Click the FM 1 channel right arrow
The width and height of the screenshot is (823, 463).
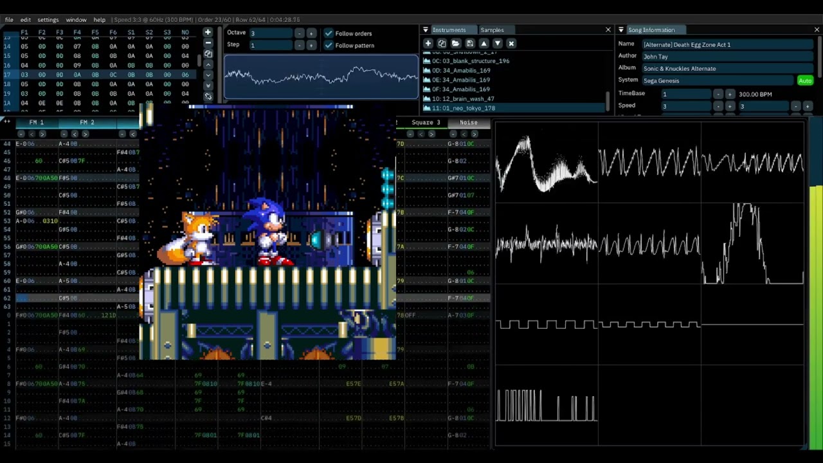42,134
